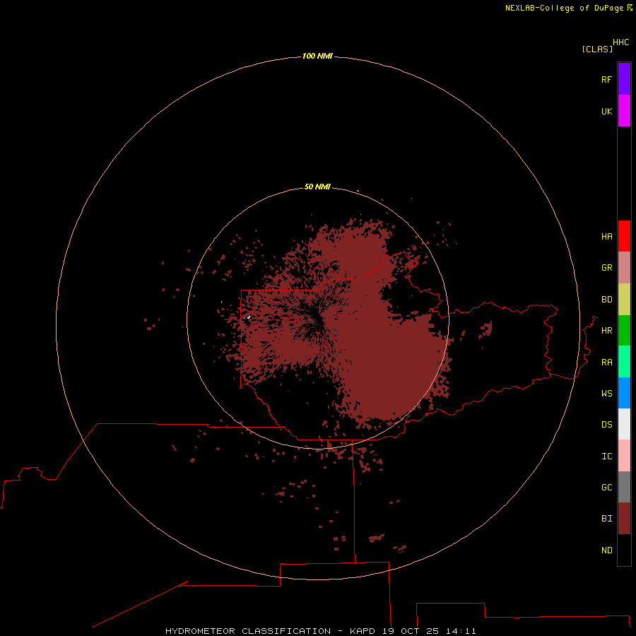Click the "GC" legend label
This screenshot has width=636, height=636.
tap(606, 488)
